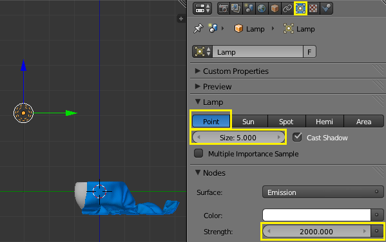
Task: Uncheck the Cast Shadow checkbox
Action: click(297, 137)
